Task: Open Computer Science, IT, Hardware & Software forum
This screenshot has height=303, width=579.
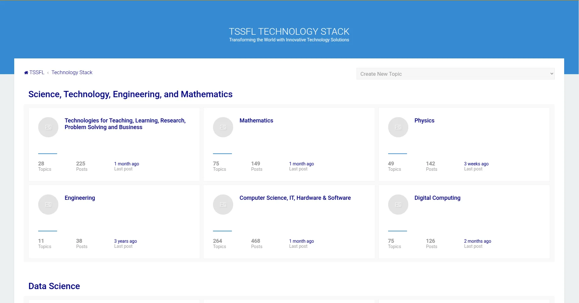Action: [295, 198]
